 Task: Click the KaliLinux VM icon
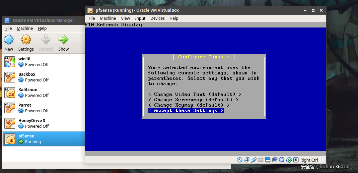pyautogui.click(x=10, y=92)
